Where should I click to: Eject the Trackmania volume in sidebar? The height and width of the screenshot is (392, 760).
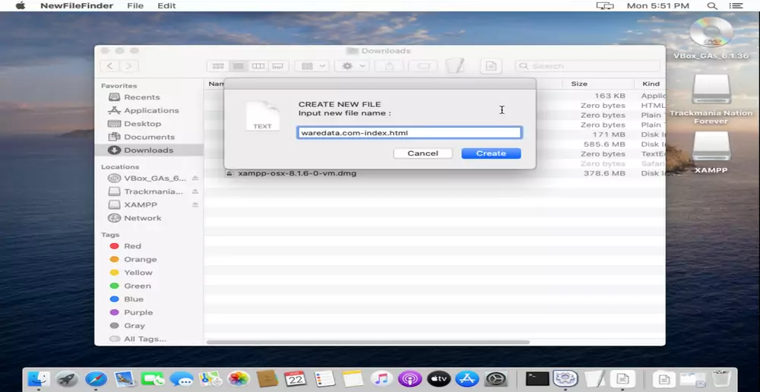(195, 191)
